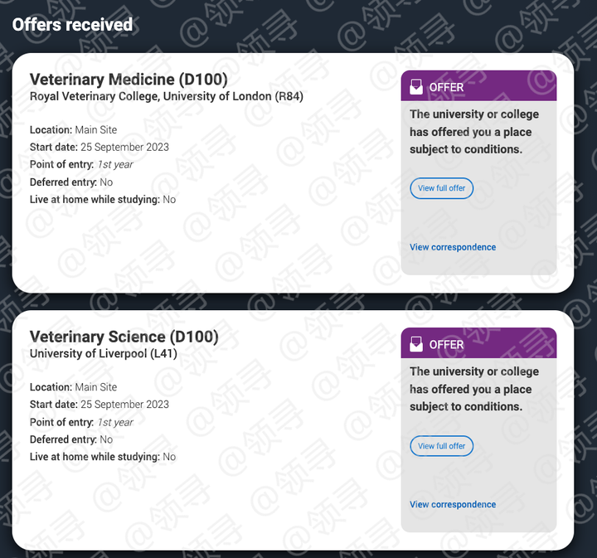Image resolution: width=597 pixels, height=558 pixels.
Task: Open correspondence for University of Liverpool offer
Action: click(452, 504)
